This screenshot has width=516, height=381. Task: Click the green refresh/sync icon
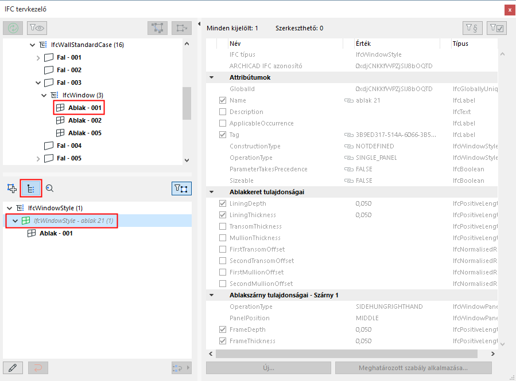point(13,28)
